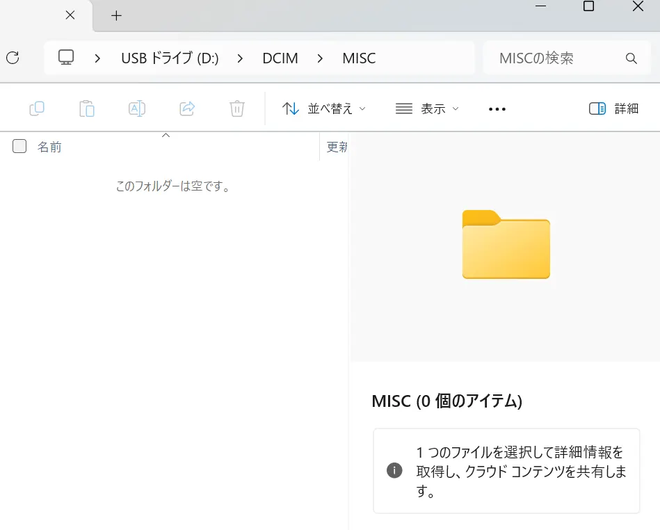Viewport: 660px width, 530px height.
Task: Add a new tab with plus button
Action: (x=116, y=15)
